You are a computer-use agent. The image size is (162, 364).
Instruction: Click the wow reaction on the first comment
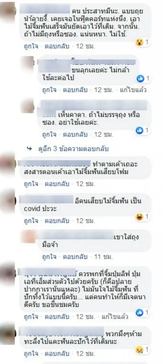[140, 43]
